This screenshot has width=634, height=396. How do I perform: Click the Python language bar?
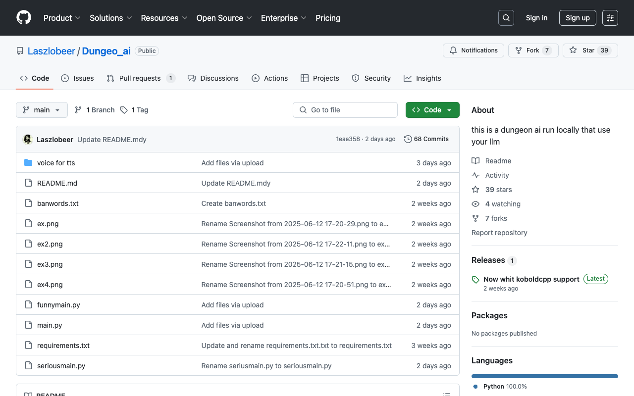[544, 376]
